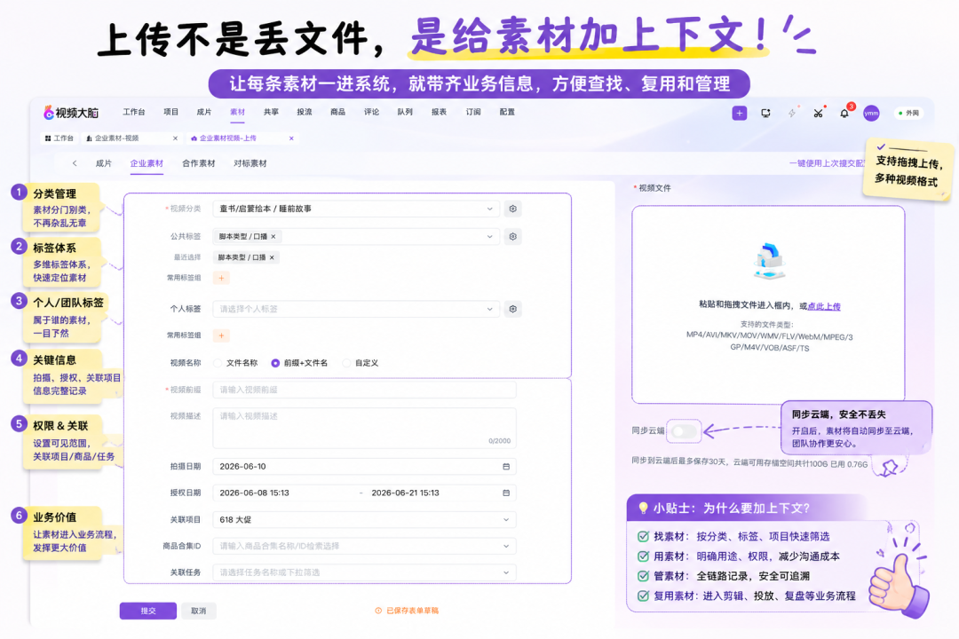Add a 常用标签组 under 最近选择

tap(221, 278)
